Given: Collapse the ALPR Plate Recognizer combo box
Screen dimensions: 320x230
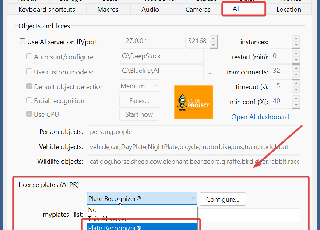Looking at the screenshot, I should tap(142, 198).
